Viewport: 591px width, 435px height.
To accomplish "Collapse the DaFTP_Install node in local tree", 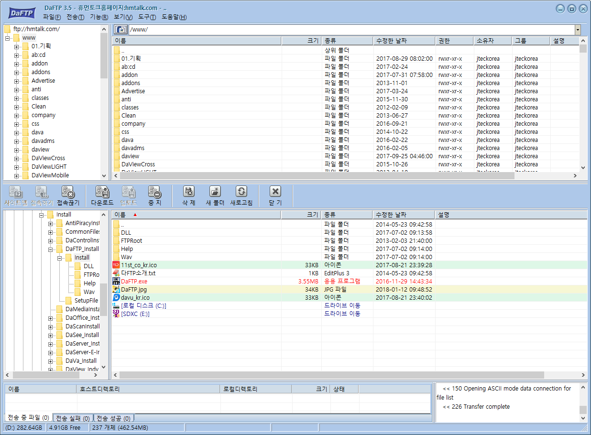I will pos(50,249).
